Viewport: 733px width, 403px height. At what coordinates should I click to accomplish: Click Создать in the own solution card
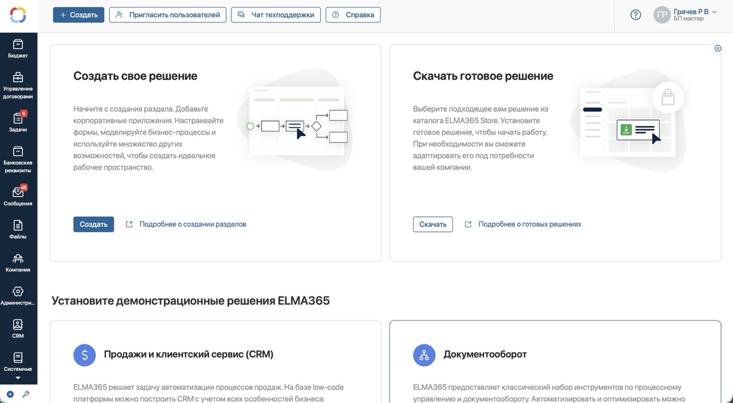tap(93, 224)
